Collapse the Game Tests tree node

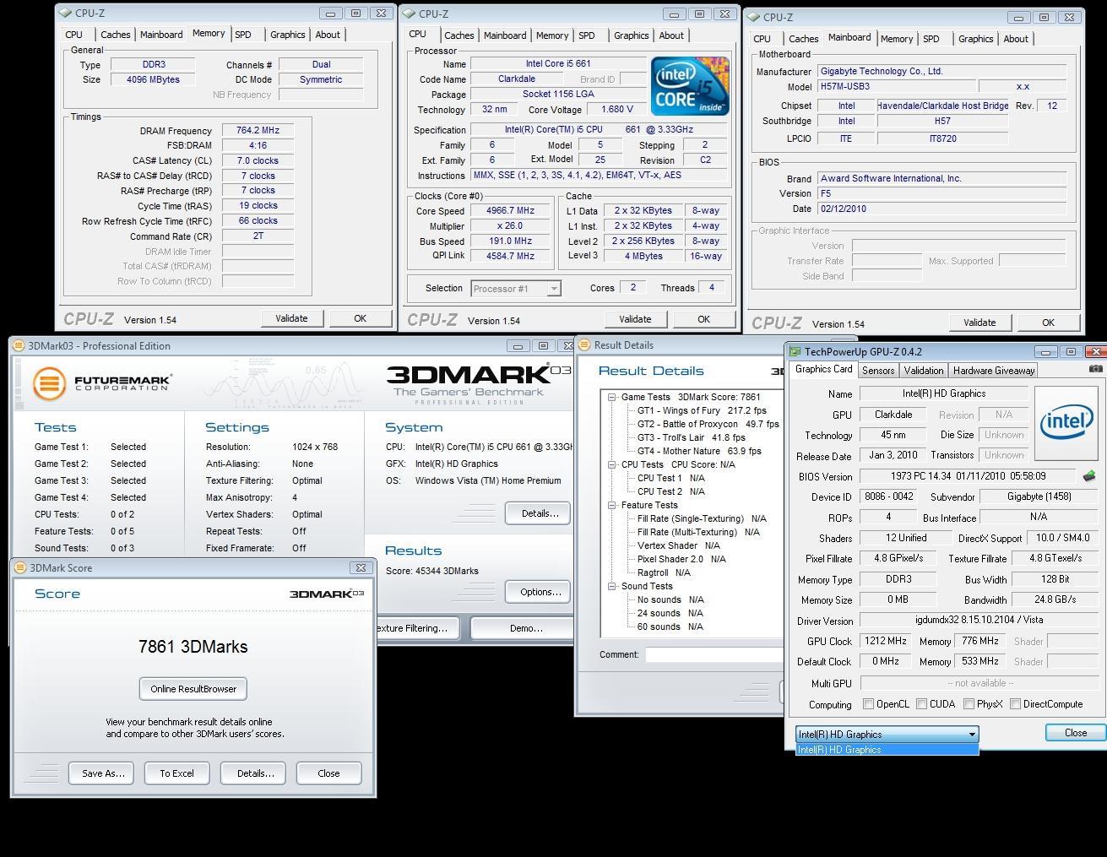coord(611,397)
